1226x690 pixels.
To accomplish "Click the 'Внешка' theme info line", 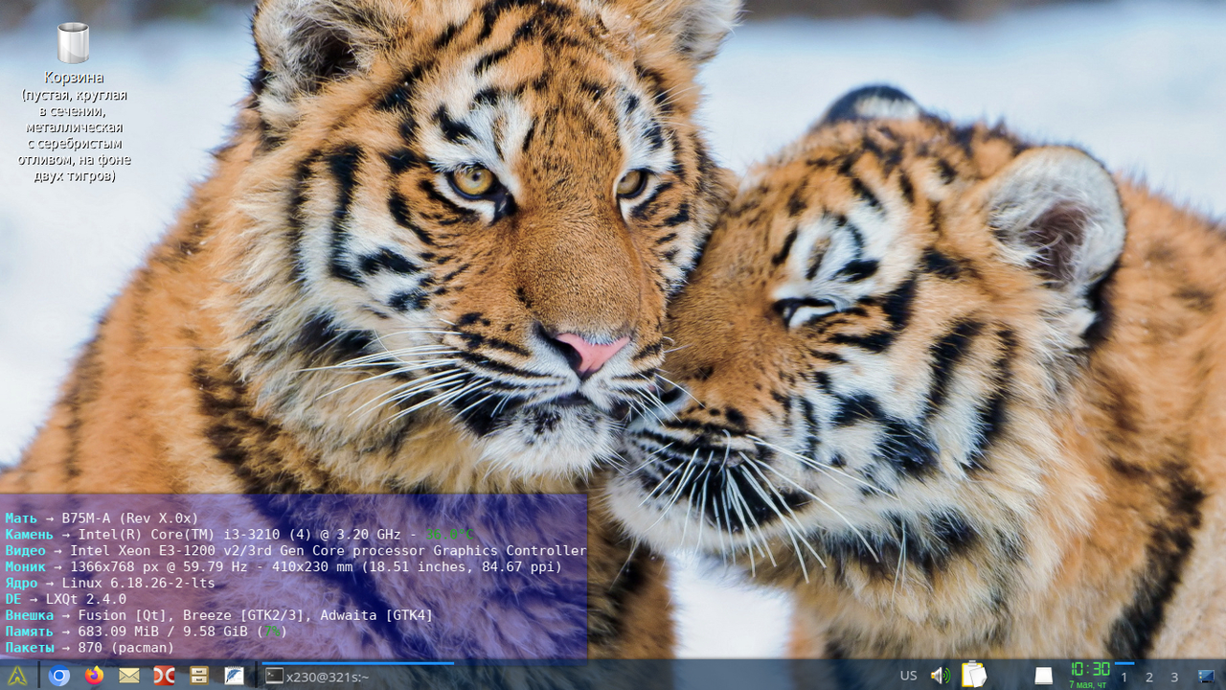I will (x=219, y=616).
